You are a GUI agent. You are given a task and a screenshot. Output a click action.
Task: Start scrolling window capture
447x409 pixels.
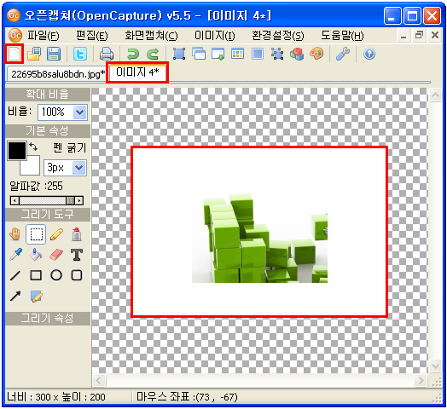coord(218,54)
